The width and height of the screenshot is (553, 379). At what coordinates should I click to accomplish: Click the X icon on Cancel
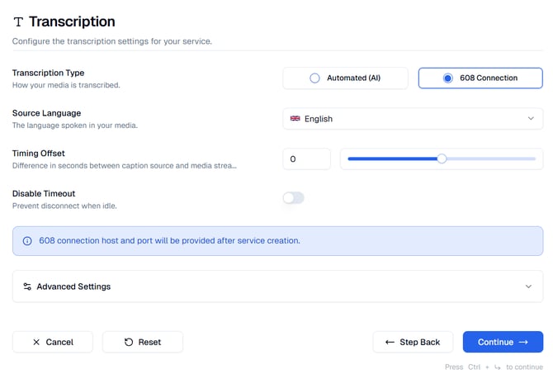[36, 342]
